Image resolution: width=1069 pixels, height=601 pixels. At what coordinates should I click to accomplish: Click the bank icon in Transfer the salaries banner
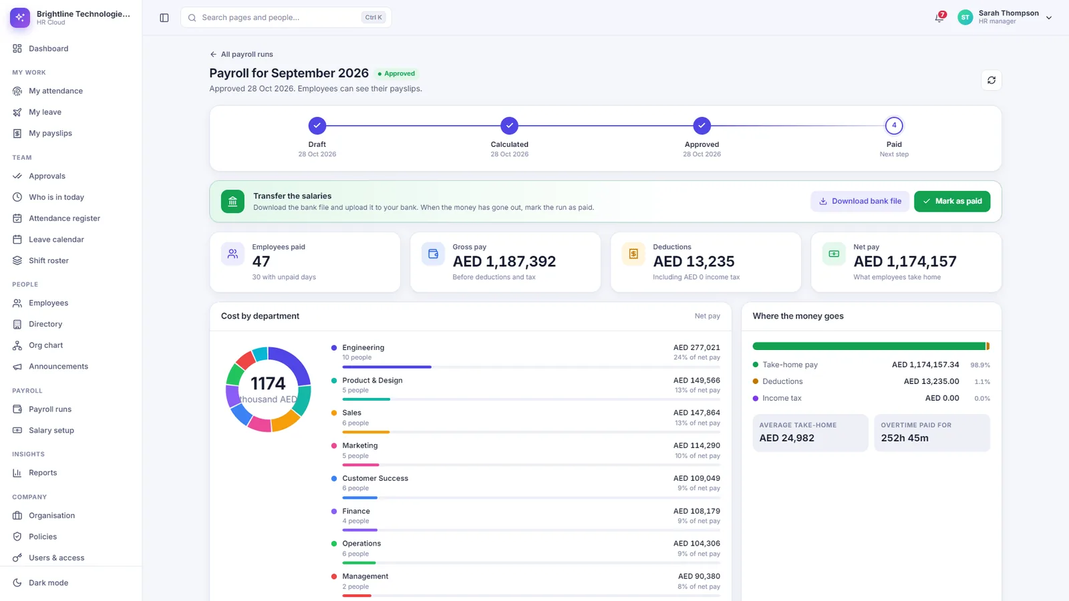(233, 201)
